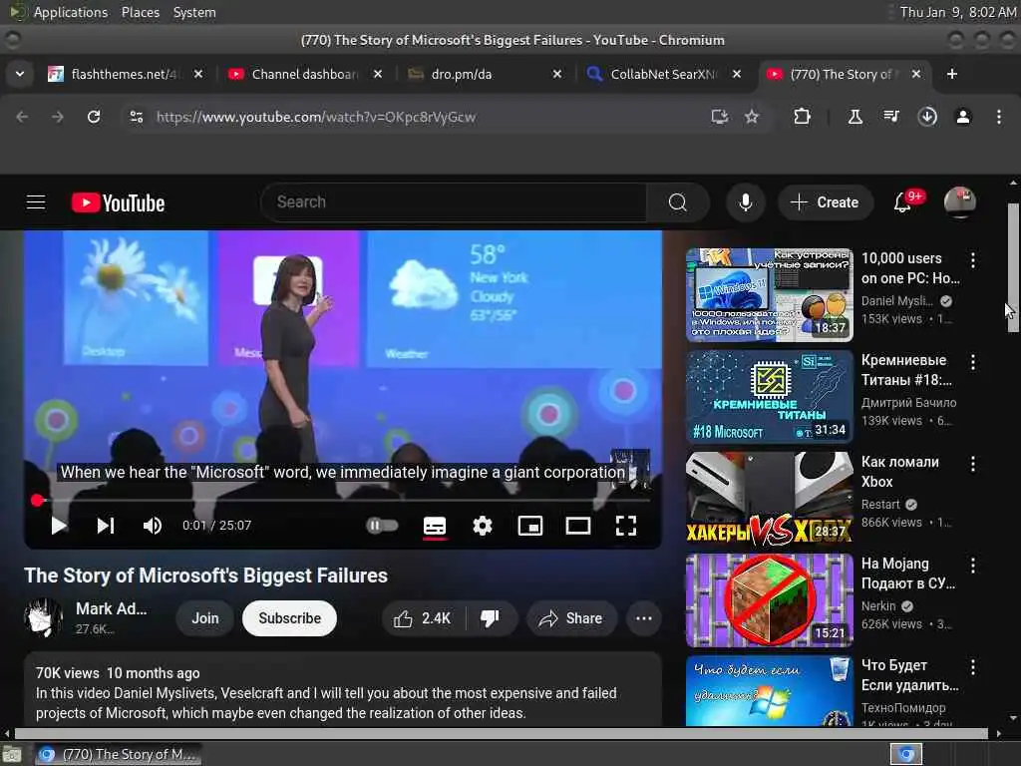
Task: Click Chromium taskbar window entry
Action: (118, 754)
